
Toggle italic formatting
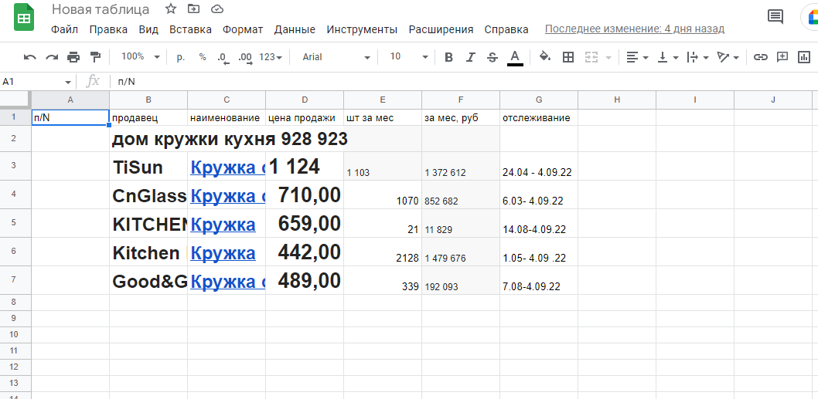[x=471, y=57]
